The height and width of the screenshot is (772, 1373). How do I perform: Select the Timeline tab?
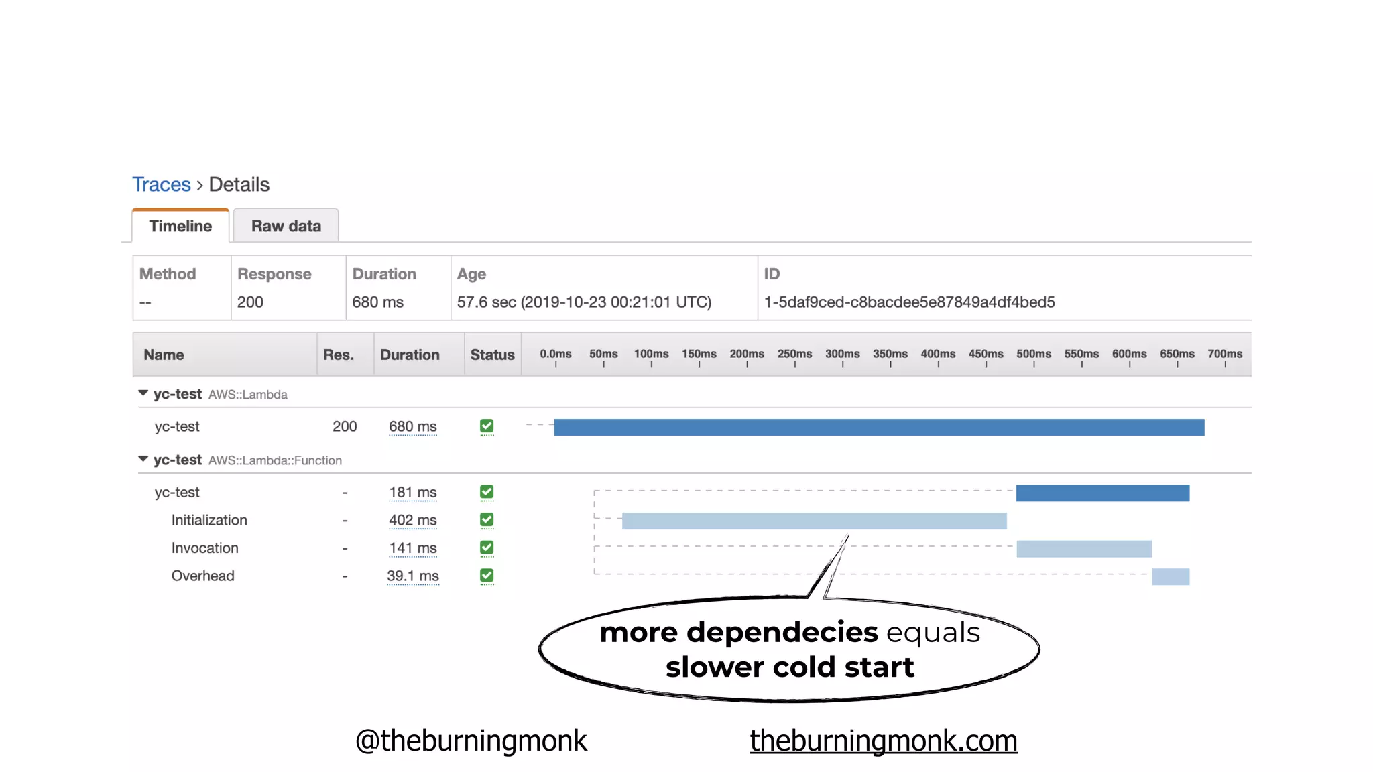point(180,226)
